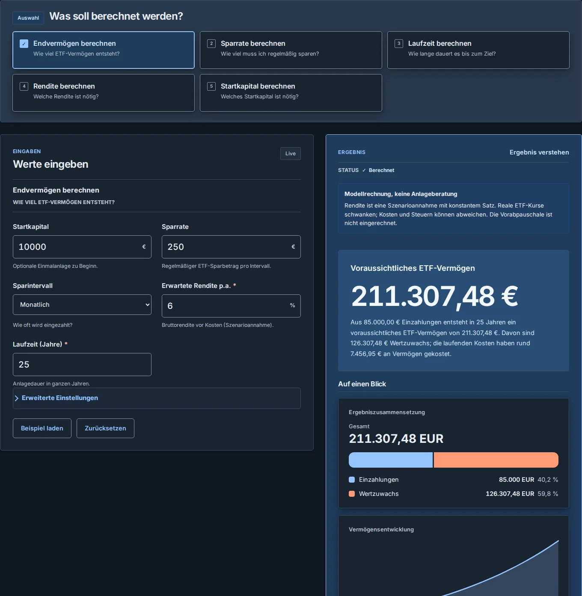Click number 4 badge on Rendite card
This screenshot has height=596, width=582.
point(24,86)
